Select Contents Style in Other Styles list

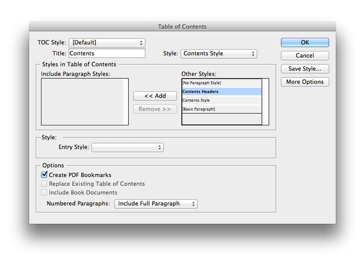(x=222, y=100)
